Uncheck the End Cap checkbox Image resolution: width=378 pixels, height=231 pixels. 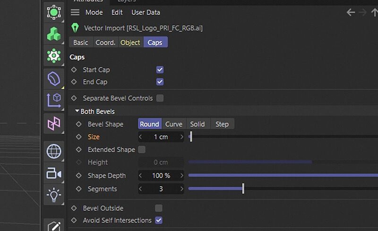[160, 82]
